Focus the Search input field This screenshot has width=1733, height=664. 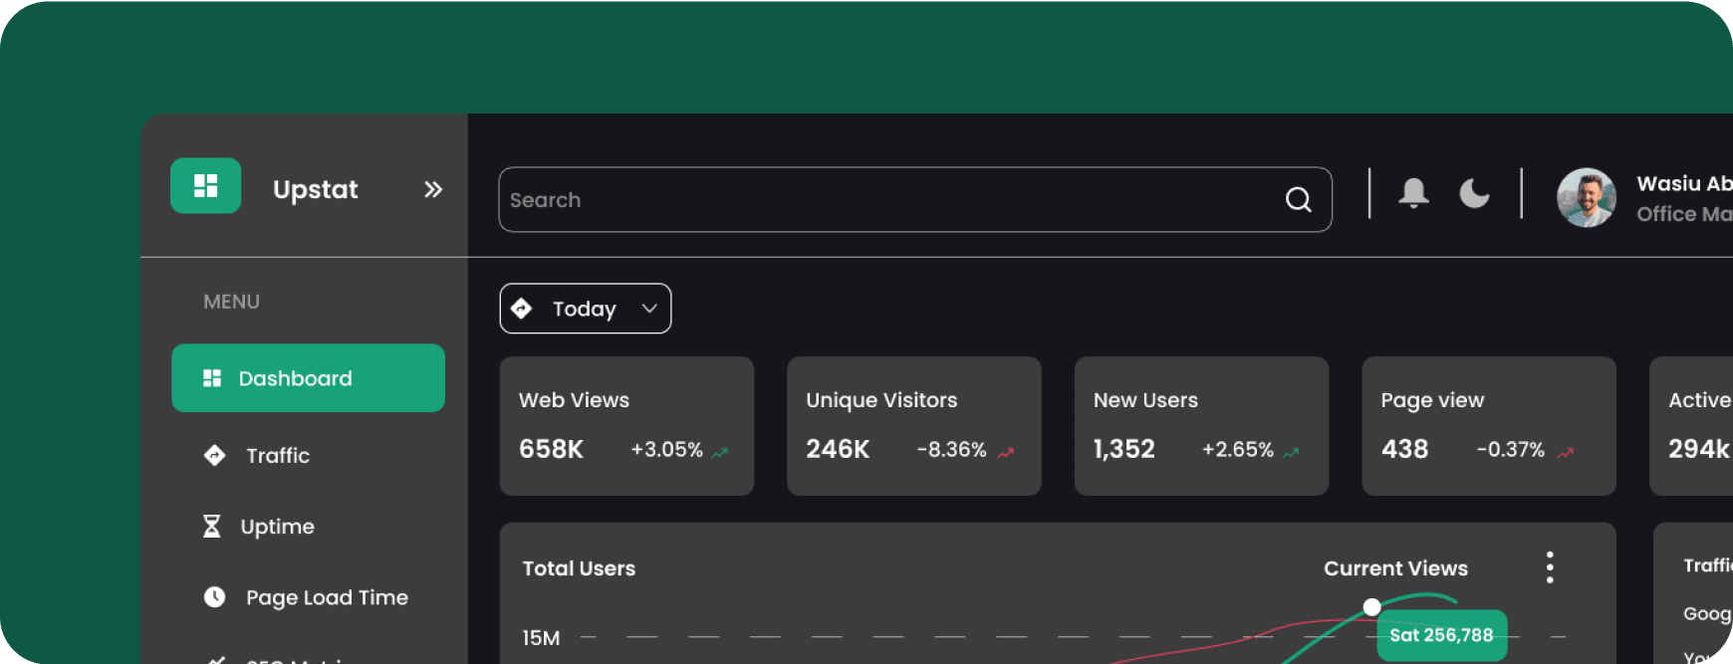915,200
